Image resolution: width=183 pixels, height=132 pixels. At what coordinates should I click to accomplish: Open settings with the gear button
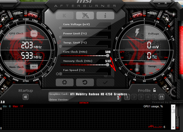pyautogui.click(x=64, y=82)
